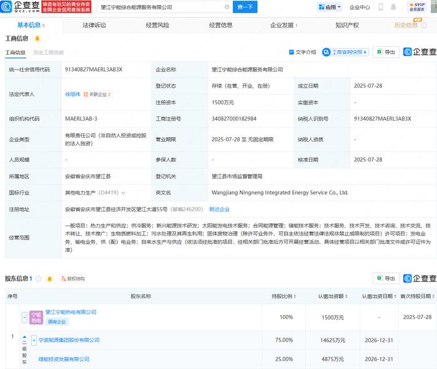This screenshot has width=437, height=369.
Task: Sort shareholders by 持股比例 column
Action: pos(283,296)
